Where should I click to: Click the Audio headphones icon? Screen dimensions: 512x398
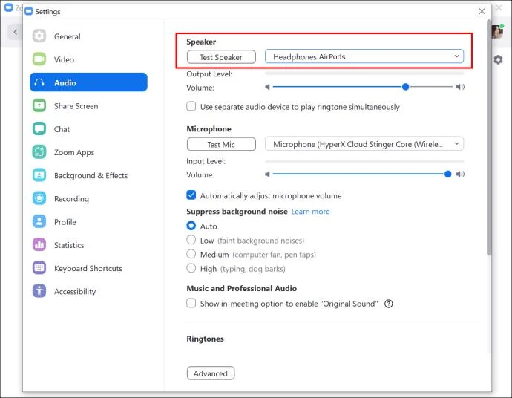39,82
